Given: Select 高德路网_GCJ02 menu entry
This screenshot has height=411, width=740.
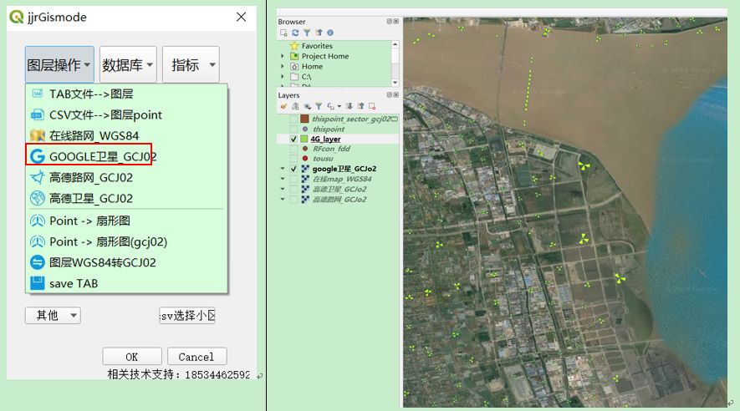Looking at the screenshot, I should tap(126, 177).
